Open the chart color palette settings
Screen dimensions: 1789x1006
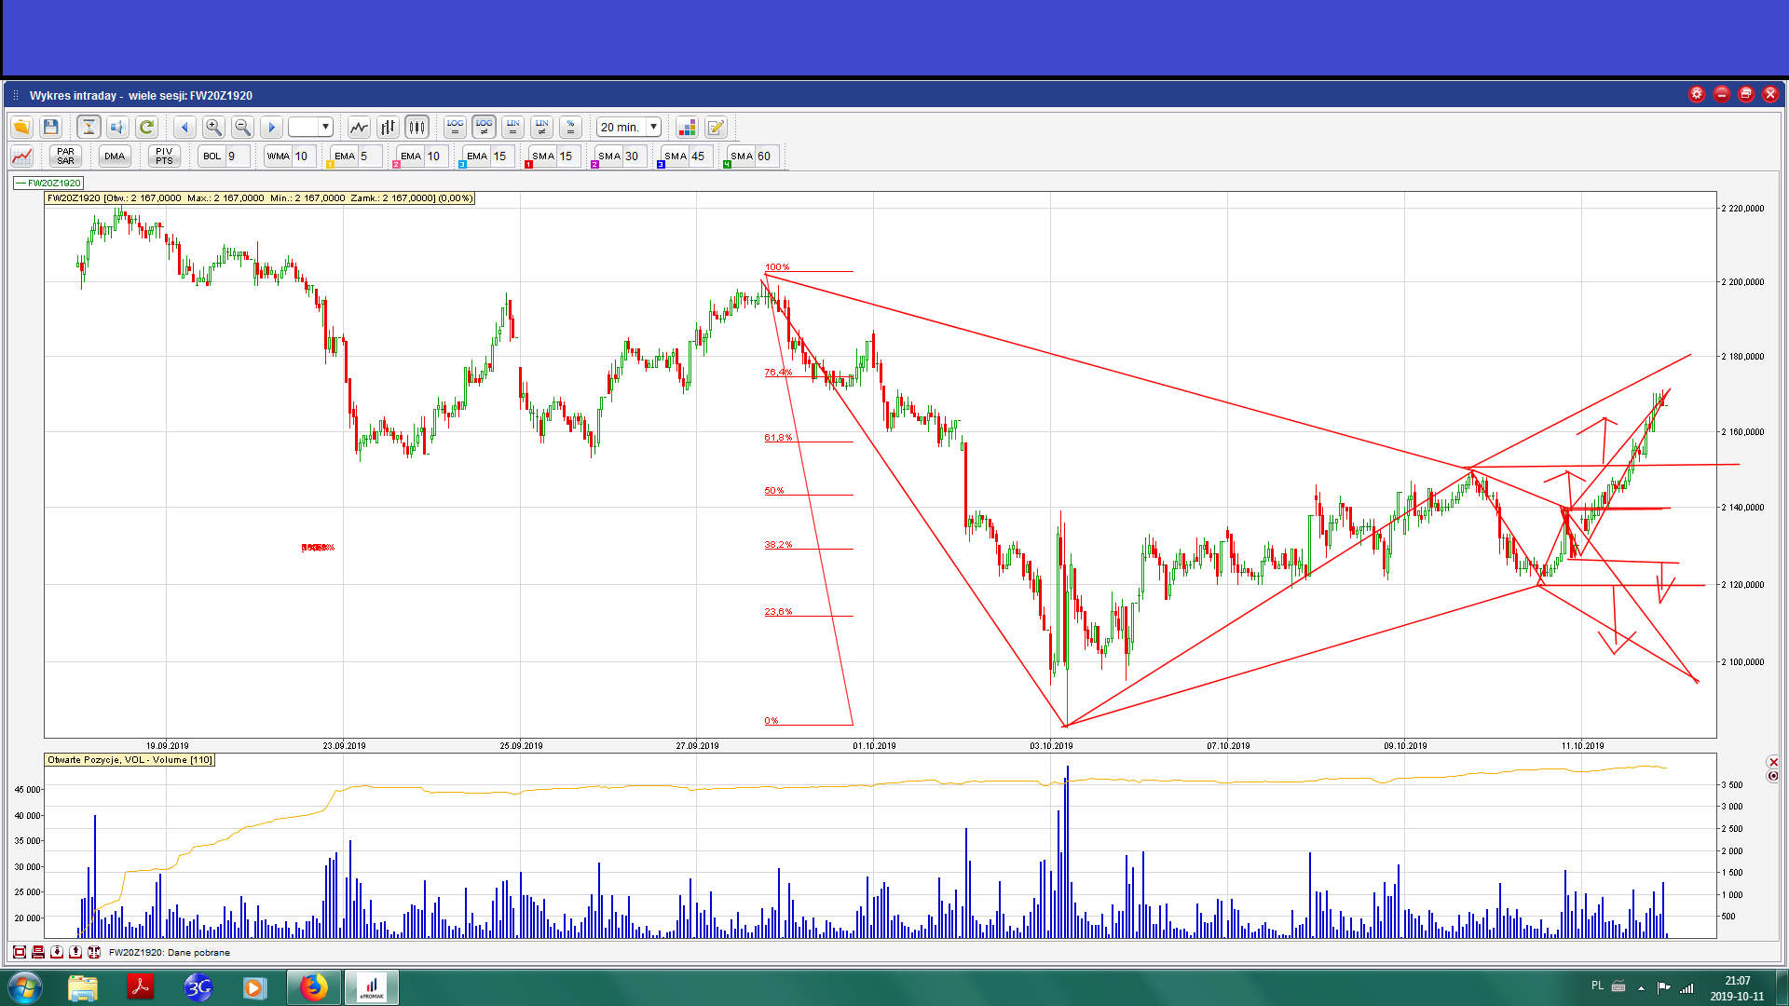click(687, 127)
